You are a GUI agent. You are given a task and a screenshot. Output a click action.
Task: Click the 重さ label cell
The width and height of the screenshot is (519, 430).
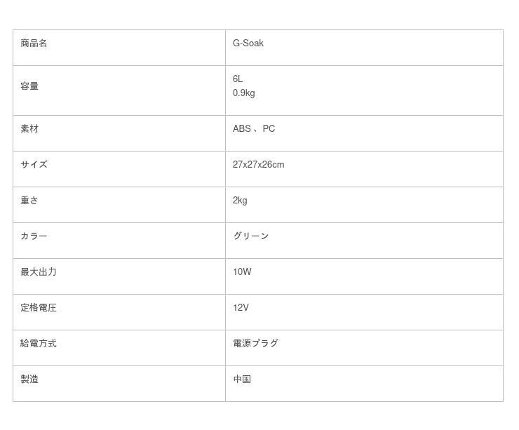[x=29, y=201]
